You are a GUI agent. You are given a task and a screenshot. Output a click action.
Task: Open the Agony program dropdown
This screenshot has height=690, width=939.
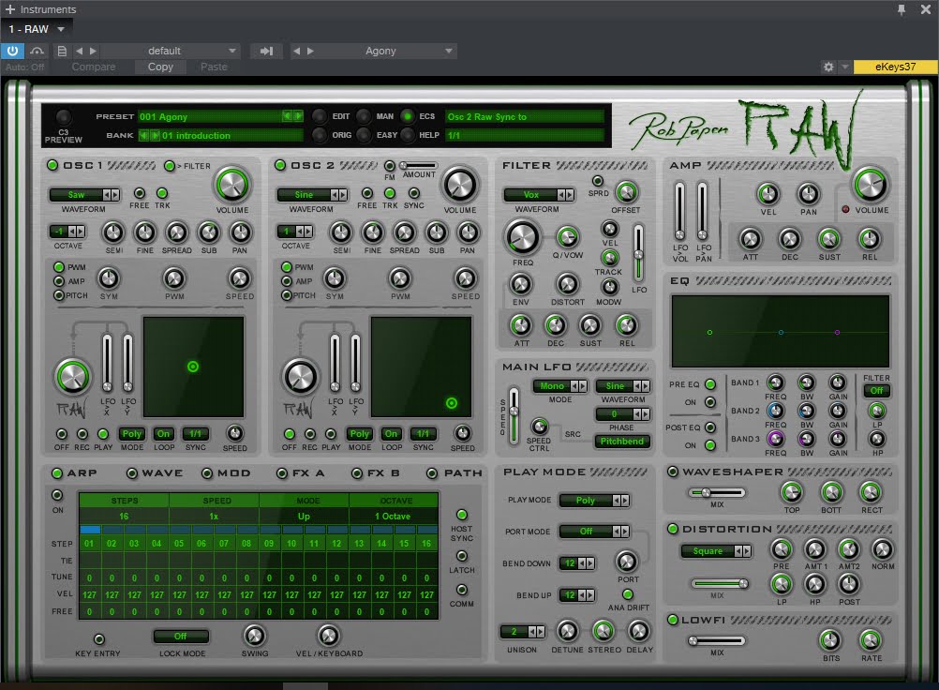click(x=387, y=51)
